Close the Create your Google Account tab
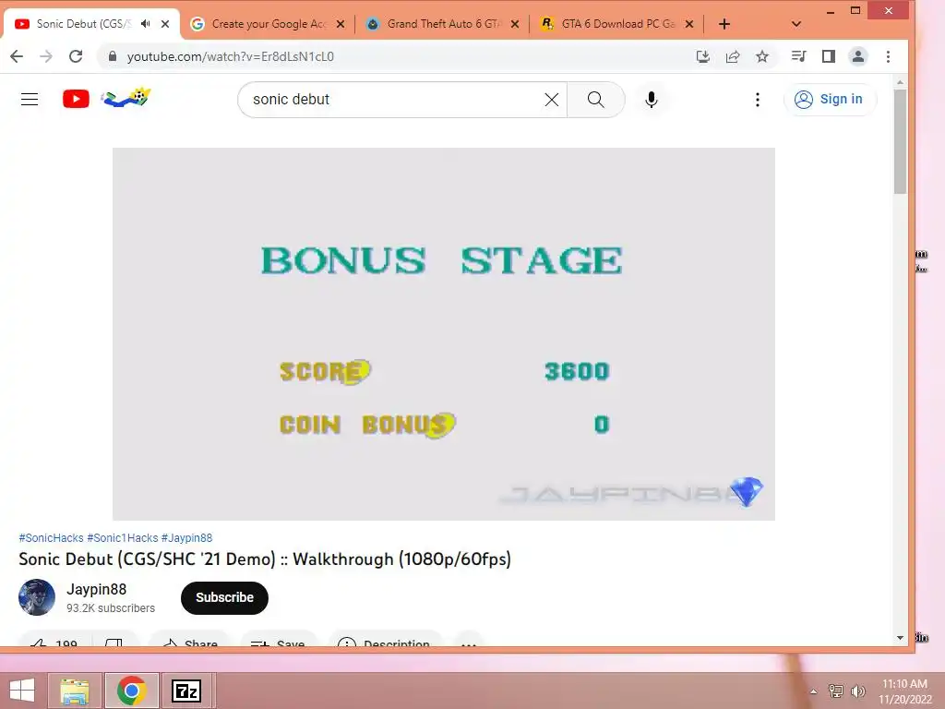Screen dimensions: 945x709 [341, 24]
